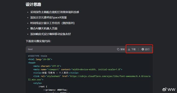Image resolution: width=177 pixels, height=93 pixels.
Task: Click the <style> tag line
Action: tap(38, 83)
